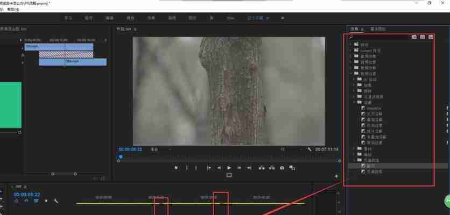Open the Audio workspace tab
The width and height of the screenshot is (450, 215).
[172, 18]
